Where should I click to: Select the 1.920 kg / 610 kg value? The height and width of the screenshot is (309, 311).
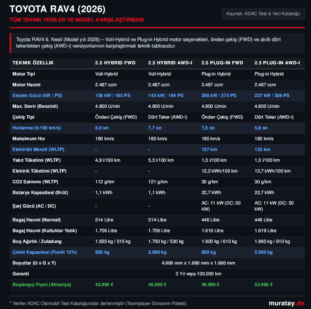pos(219,242)
